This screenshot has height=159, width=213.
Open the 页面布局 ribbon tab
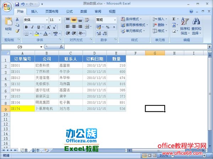[52, 12]
